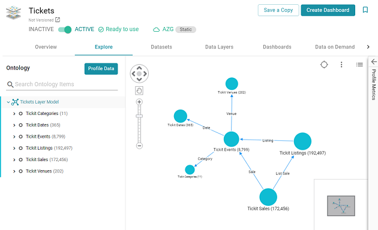The image size is (378, 230).
Task: Click the Create Dashboard button
Action: coord(328,10)
